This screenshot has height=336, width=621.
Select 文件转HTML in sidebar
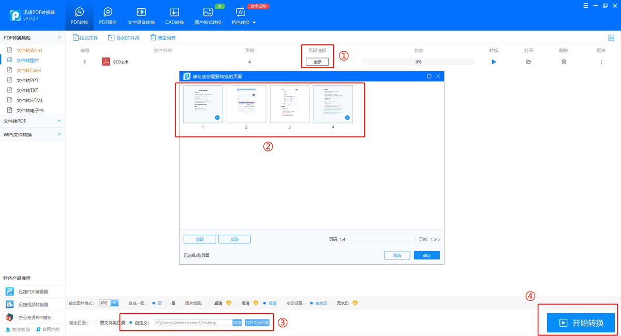tap(29, 100)
